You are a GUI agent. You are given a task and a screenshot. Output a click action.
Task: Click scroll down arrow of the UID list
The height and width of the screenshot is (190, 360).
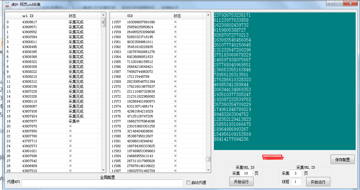(208, 170)
